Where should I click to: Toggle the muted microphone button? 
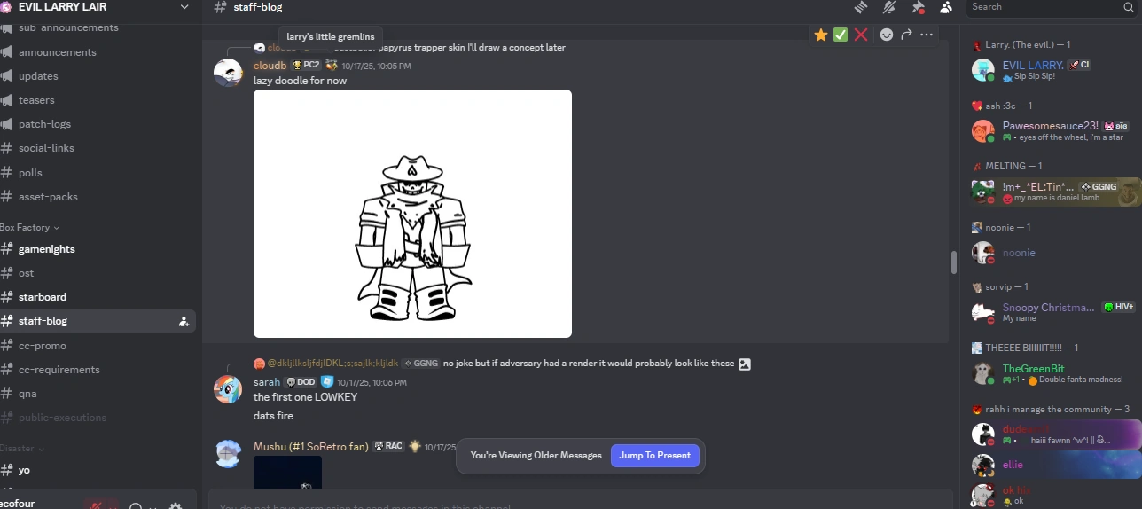[x=96, y=505]
